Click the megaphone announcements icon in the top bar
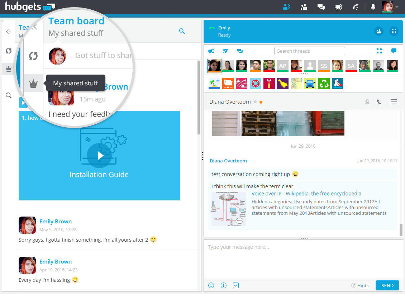This screenshot has width=405, height=294. 338,7
